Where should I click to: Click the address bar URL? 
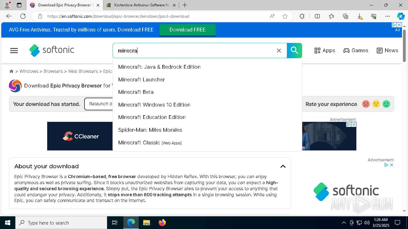tap(118, 16)
